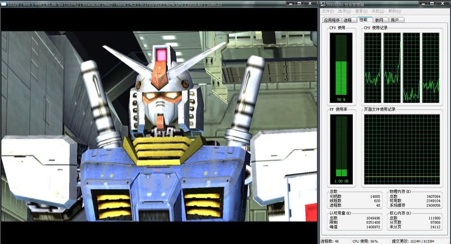This screenshot has height=244, width=451.
Task: Click the 句柄数 value 14885
Action: pyautogui.click(x=375, y=196)
